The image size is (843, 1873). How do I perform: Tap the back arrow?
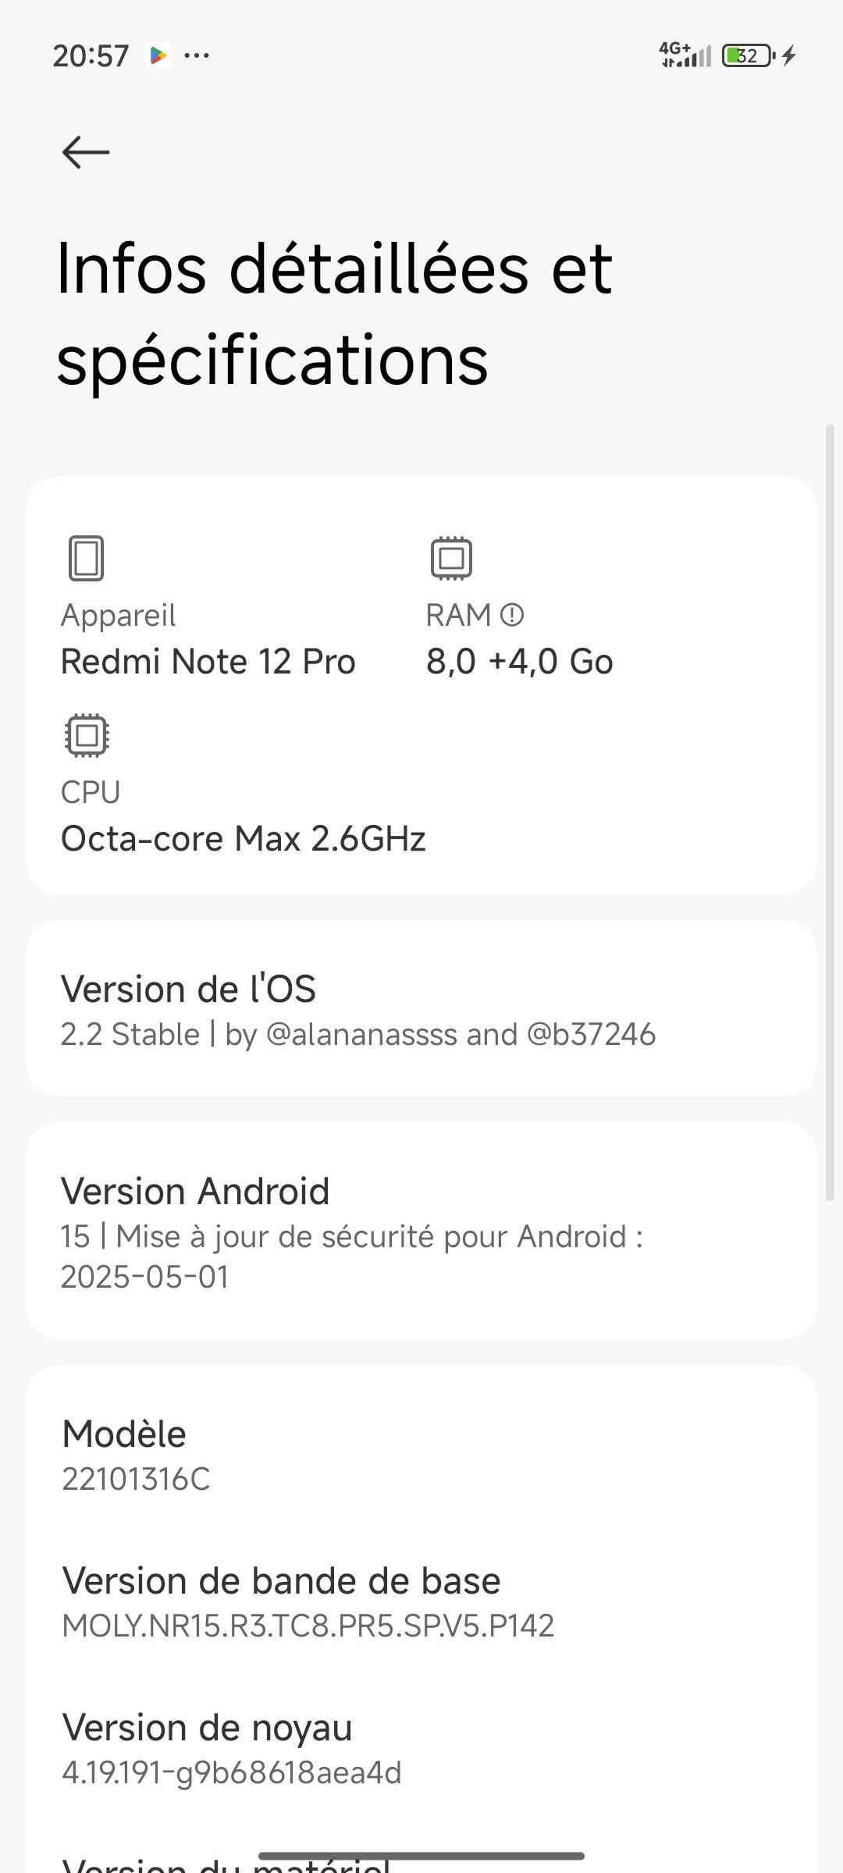[85, 152]
